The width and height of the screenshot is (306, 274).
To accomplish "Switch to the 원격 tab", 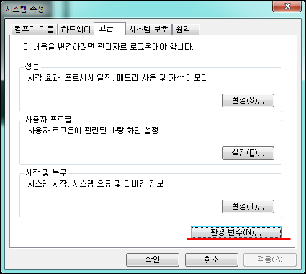I will coord(186,29).
